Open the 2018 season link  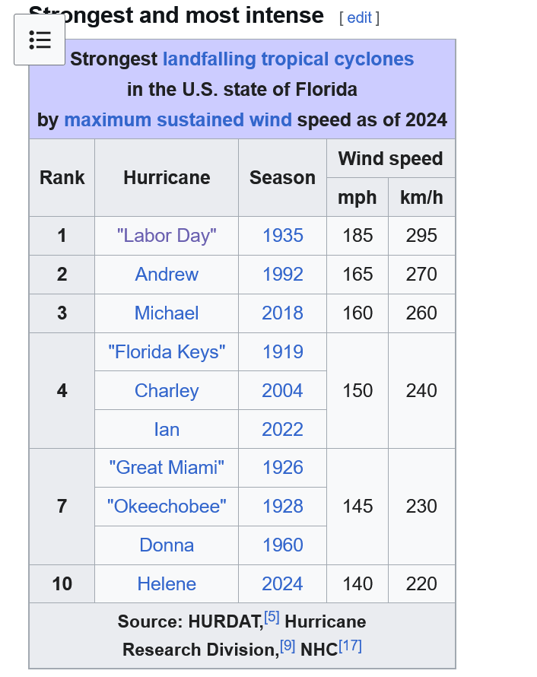tap(282, 313)
